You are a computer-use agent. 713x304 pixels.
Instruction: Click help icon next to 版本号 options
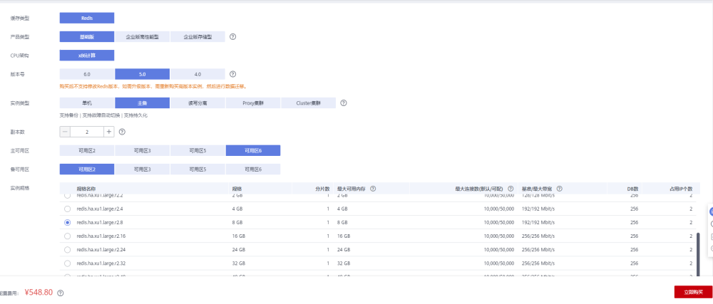[x=232, y=73]
